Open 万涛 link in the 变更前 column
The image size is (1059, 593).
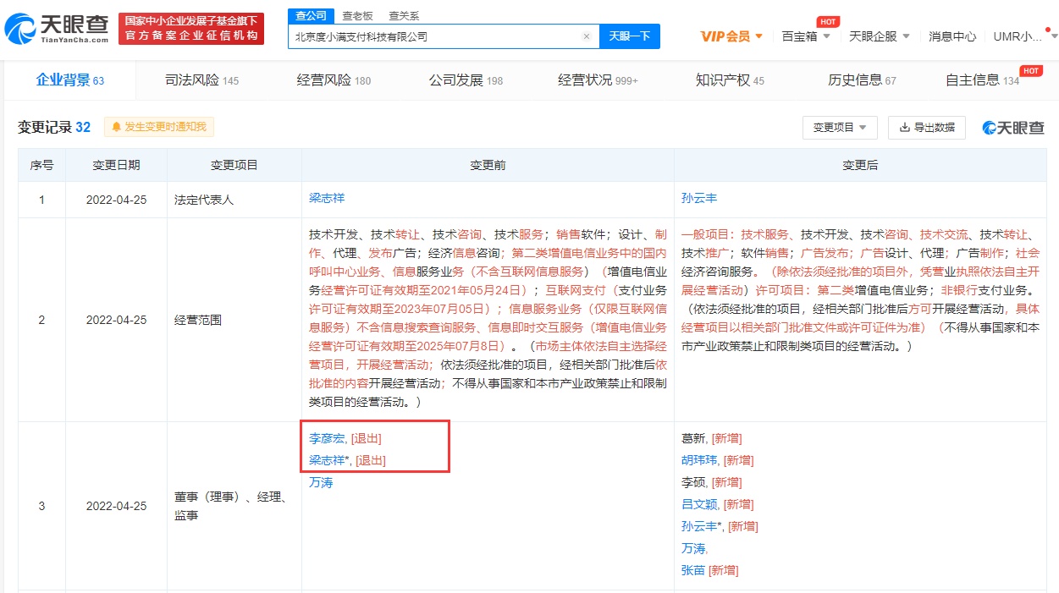point(321,482)
